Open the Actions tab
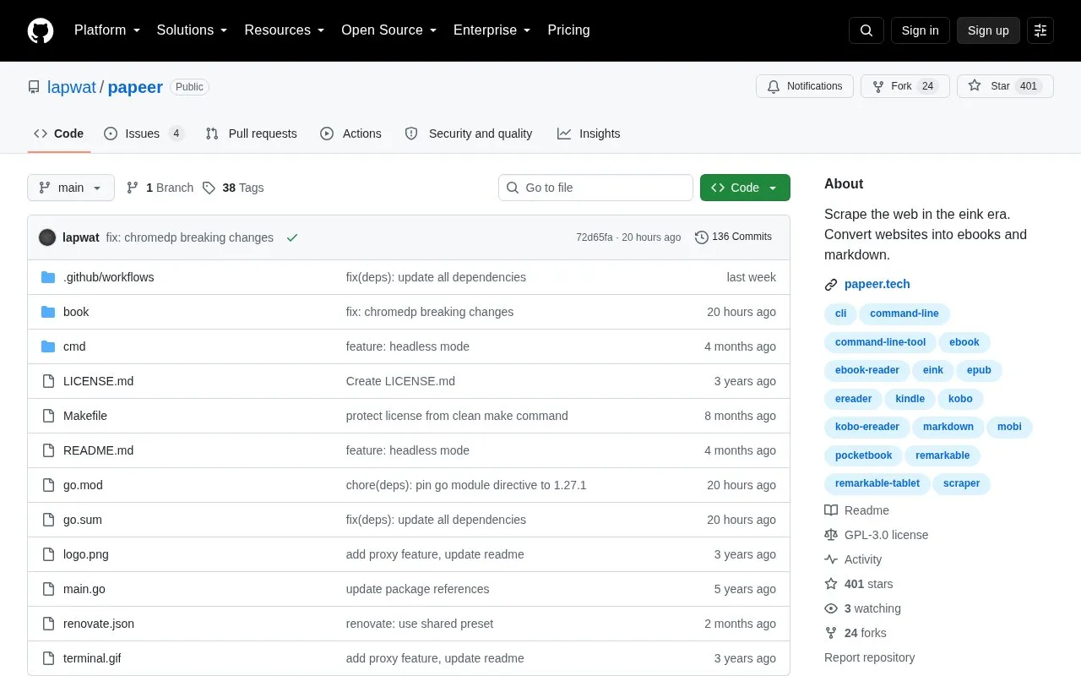Viewport: 1081px width, 676px height. coord(350,134)
